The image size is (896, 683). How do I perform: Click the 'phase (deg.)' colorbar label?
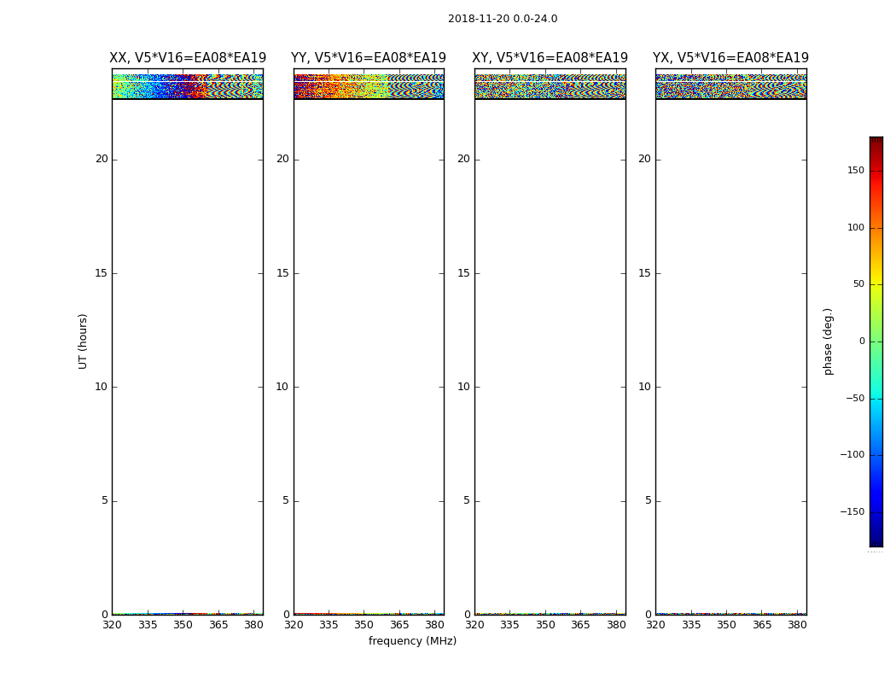point(829,341)
